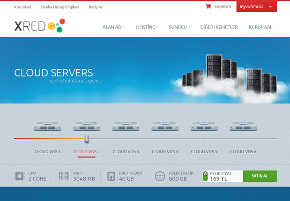Image resolution: width=290 pixels, height=201 pixels.
Task: Select the server icon above Cloud VDS 4
Action: tap(165, 127)
